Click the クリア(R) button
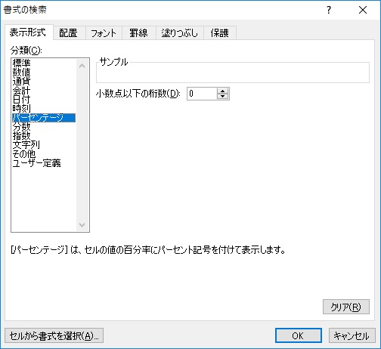 pos(346,307)
